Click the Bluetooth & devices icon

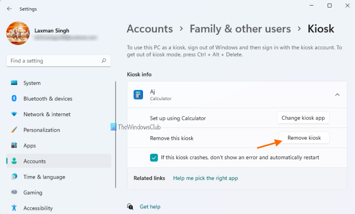tap(14, 99)
